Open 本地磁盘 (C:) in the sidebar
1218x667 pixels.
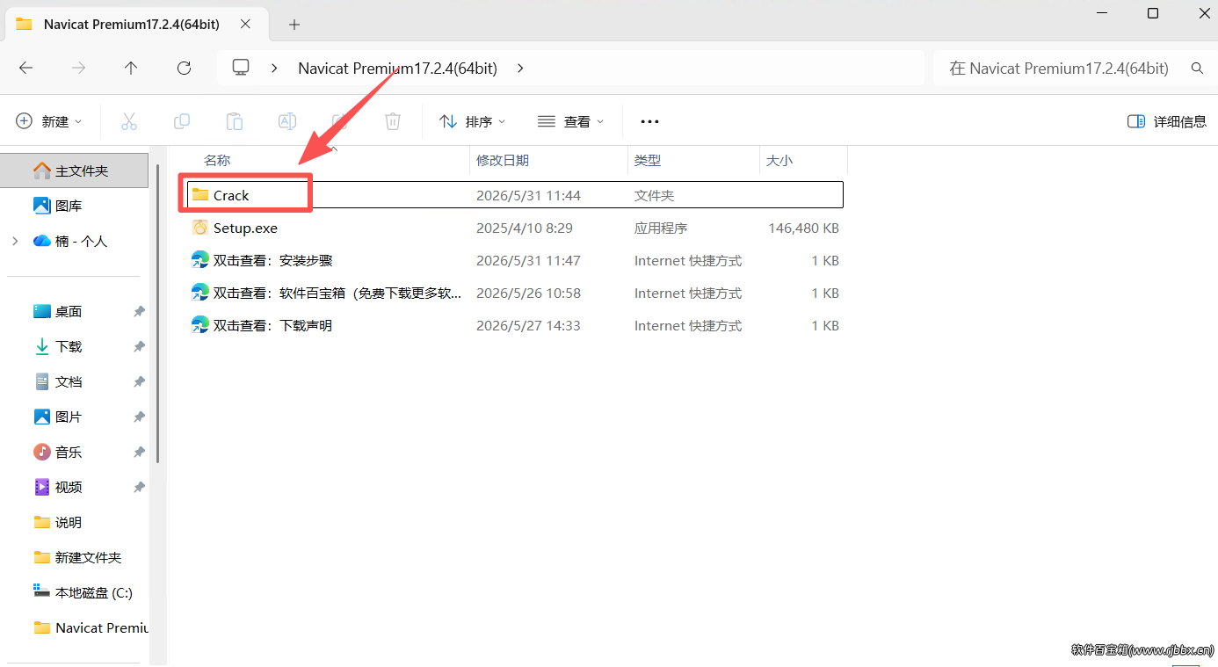point(74,592)
